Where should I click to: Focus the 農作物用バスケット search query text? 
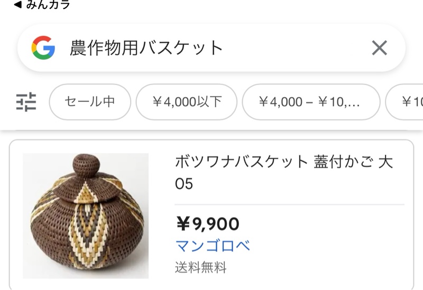(x=146, y=48)
